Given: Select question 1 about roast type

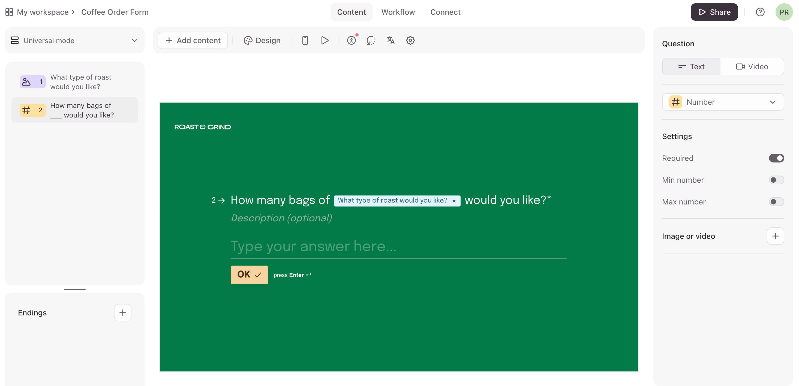Looking at the screenshot, I should click(74, 82).
